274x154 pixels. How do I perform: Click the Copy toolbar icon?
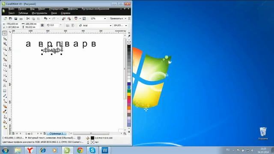click(x=33, y=18)
